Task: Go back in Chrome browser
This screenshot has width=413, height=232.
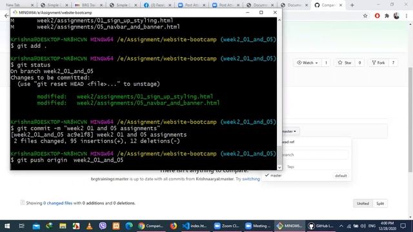Action: [6, 15]
